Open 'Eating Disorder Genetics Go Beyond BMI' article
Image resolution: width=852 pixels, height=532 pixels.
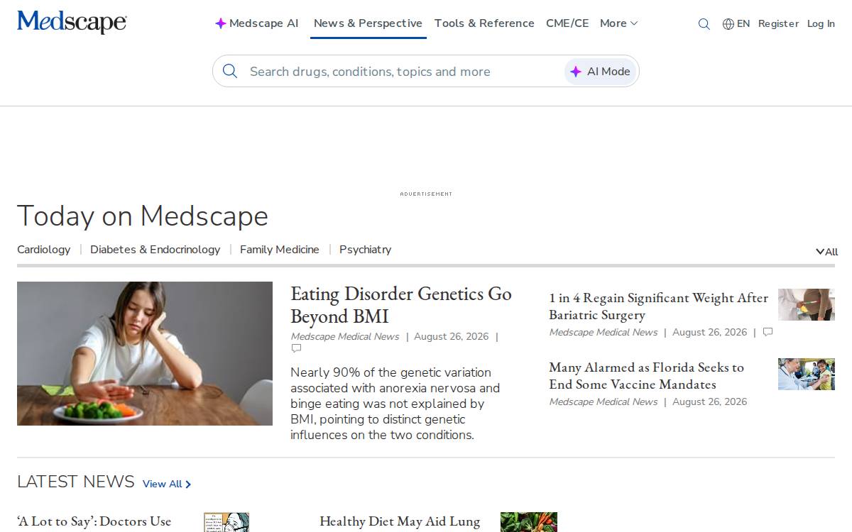(x=401, y=304)
